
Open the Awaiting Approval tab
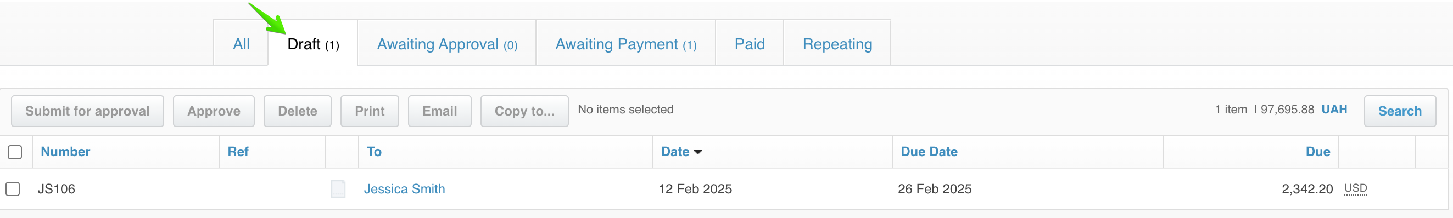pos(447,44)
